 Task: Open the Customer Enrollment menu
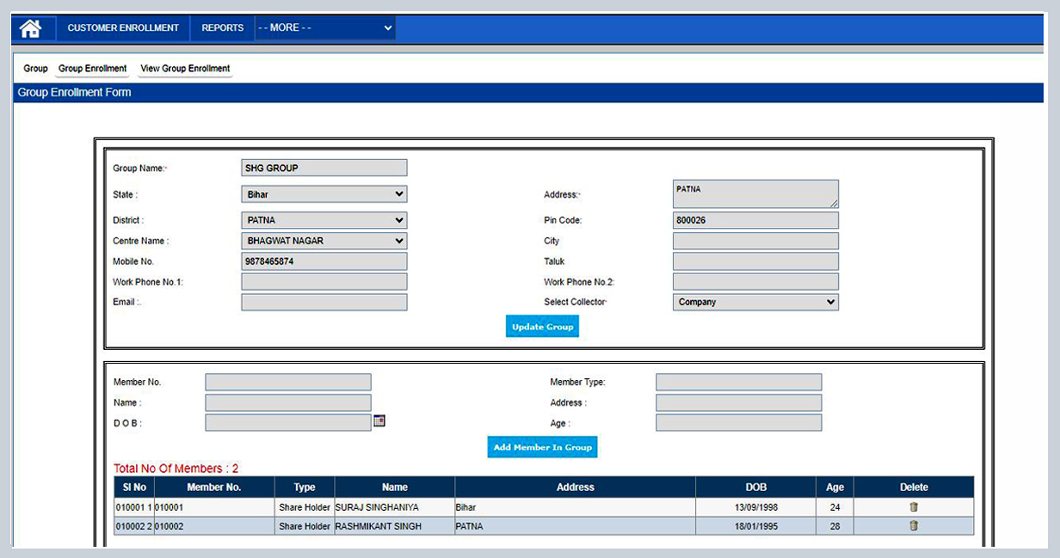point(122,27)
